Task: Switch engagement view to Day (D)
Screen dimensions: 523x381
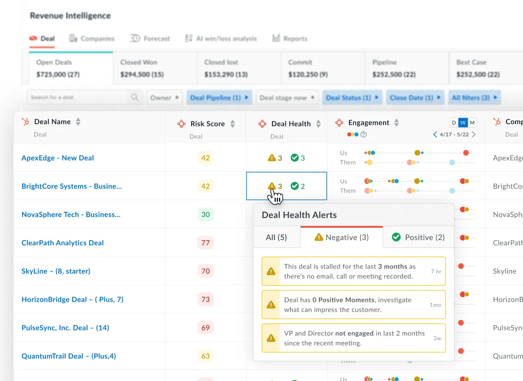Action: click(454, 123)
